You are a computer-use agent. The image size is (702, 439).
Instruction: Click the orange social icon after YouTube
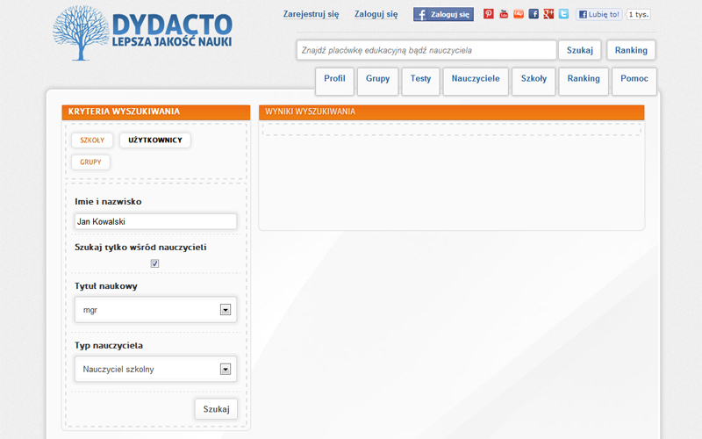tap(519, 14)
